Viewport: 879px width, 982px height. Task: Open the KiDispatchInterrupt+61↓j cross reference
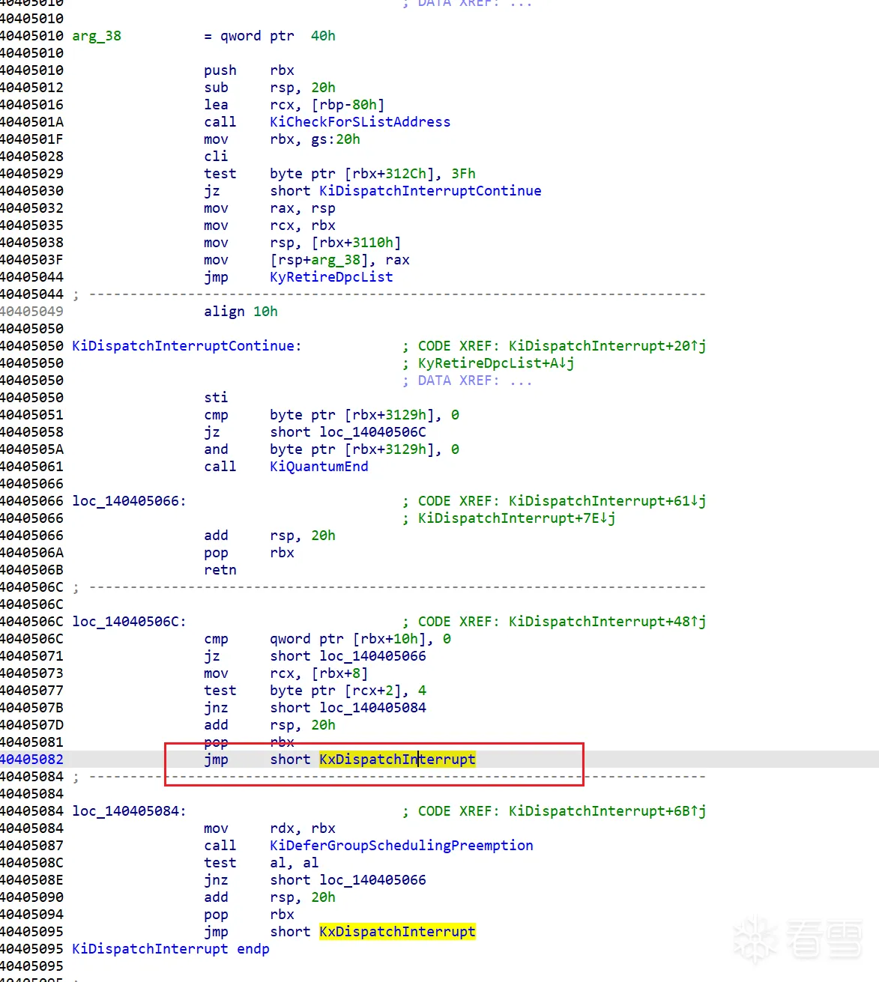(607, 501)
